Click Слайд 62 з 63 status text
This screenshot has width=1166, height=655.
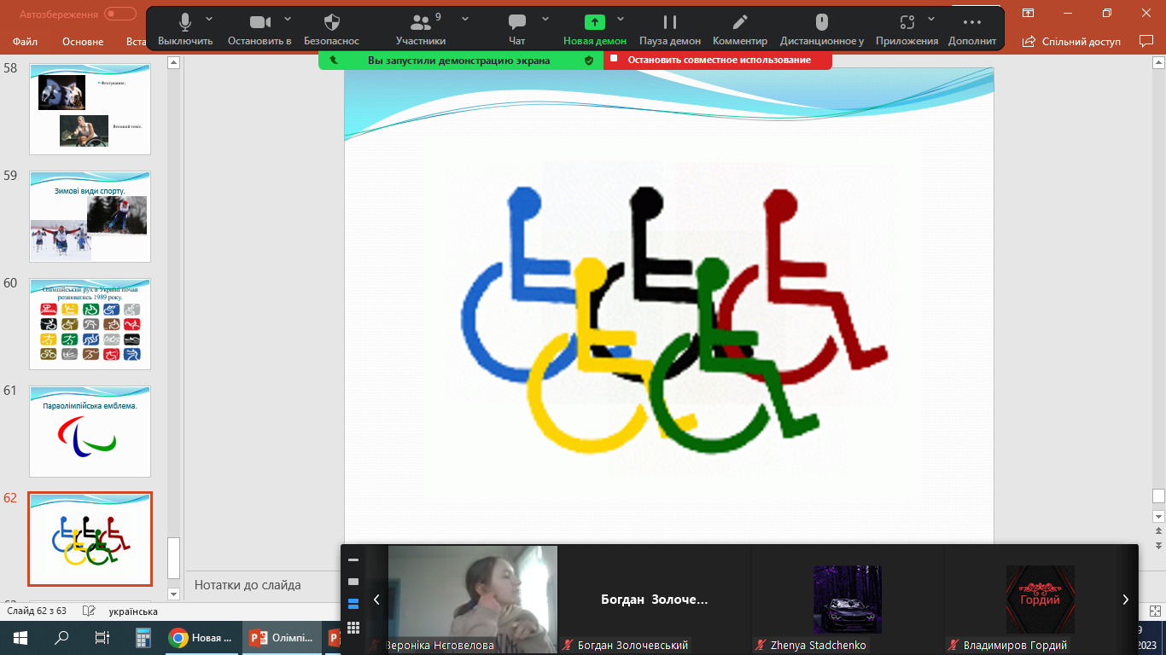[x=37, y=611]
